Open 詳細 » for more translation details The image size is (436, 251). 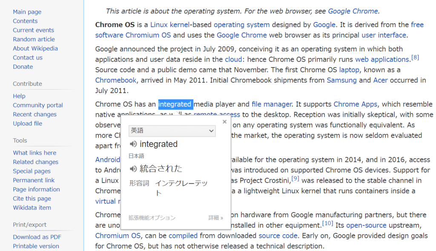(x=216, y=218)
